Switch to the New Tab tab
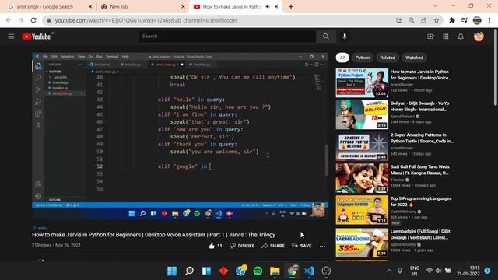Viewport: 498px width, 280px height. 143,7
